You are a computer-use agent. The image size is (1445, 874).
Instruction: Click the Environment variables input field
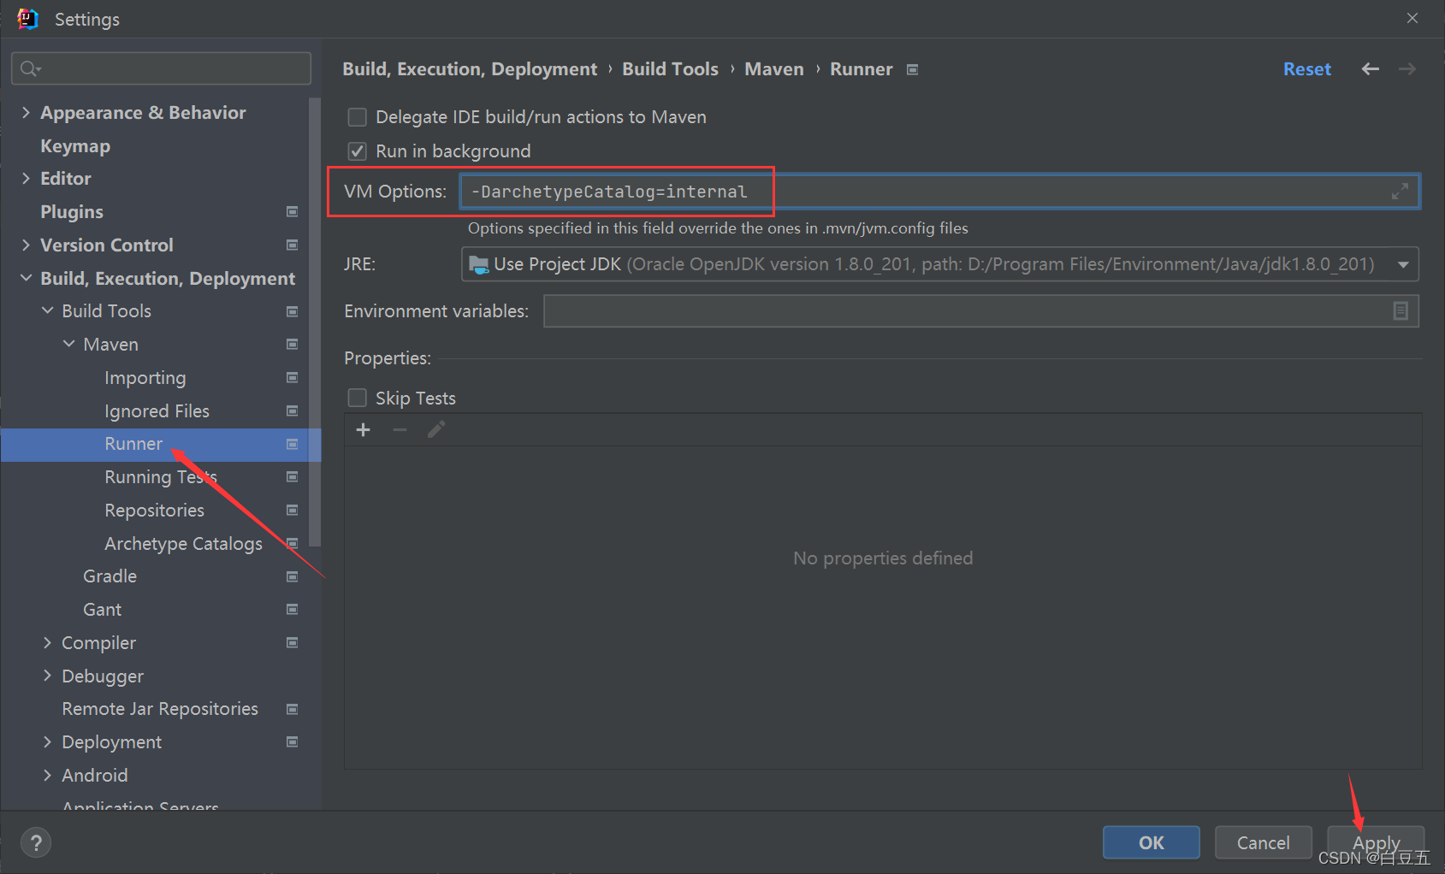980,310
